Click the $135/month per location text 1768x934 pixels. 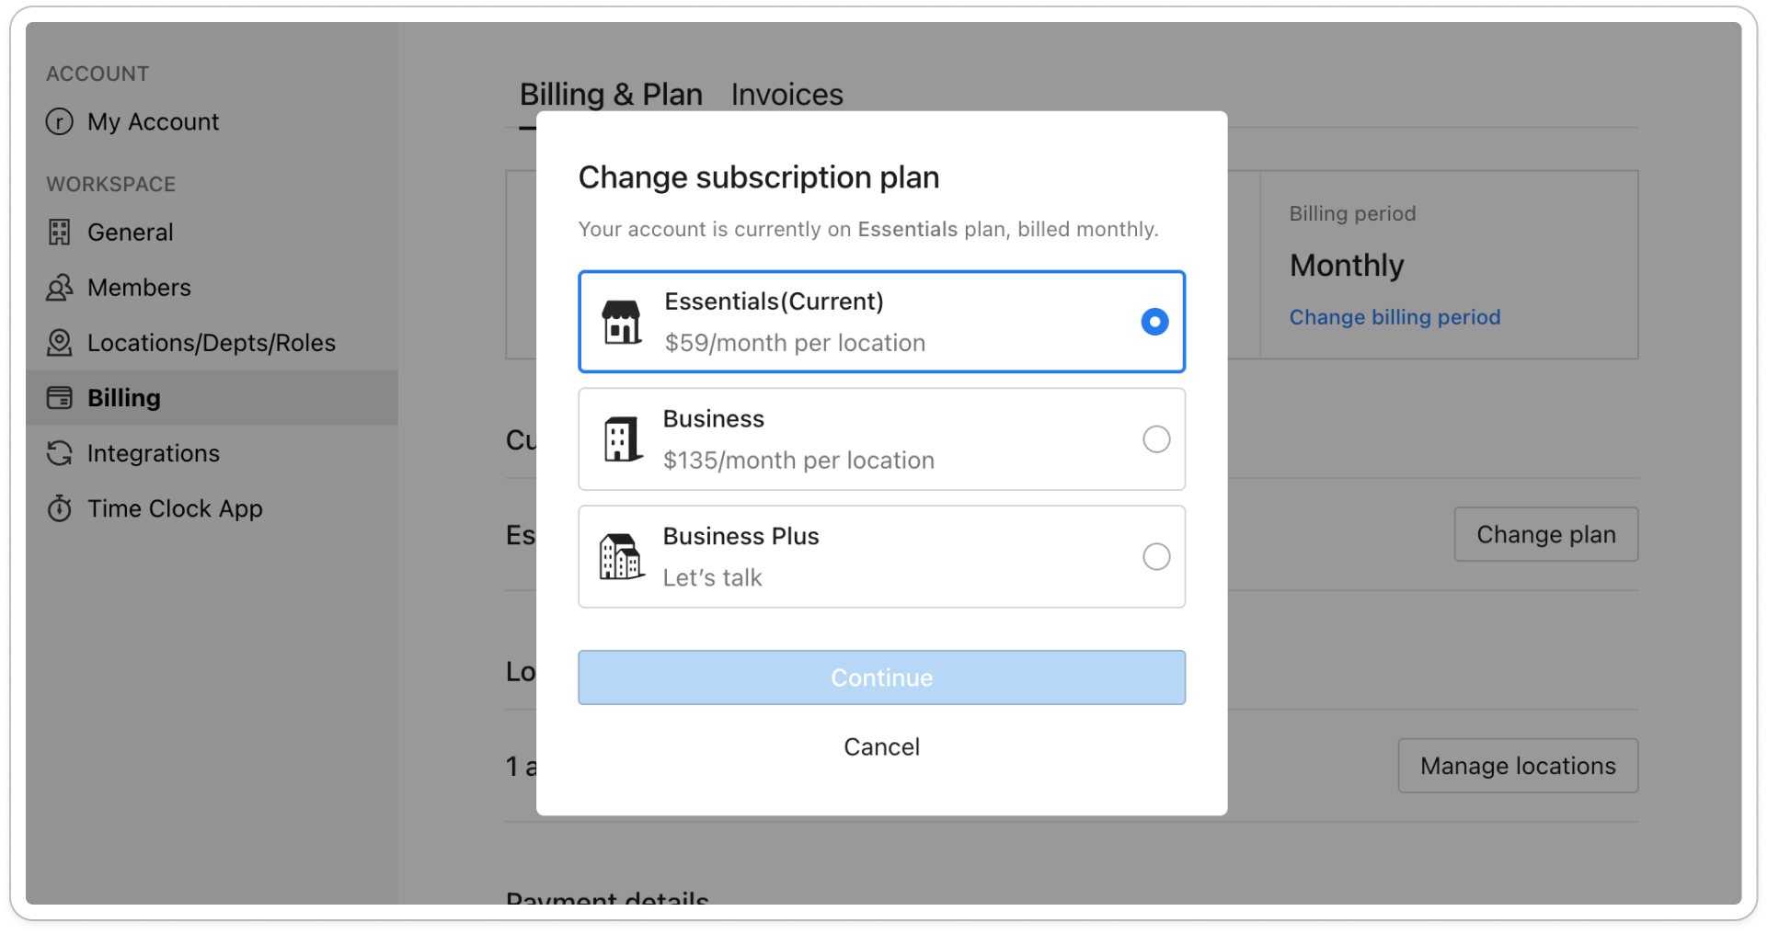click(798, 460)
